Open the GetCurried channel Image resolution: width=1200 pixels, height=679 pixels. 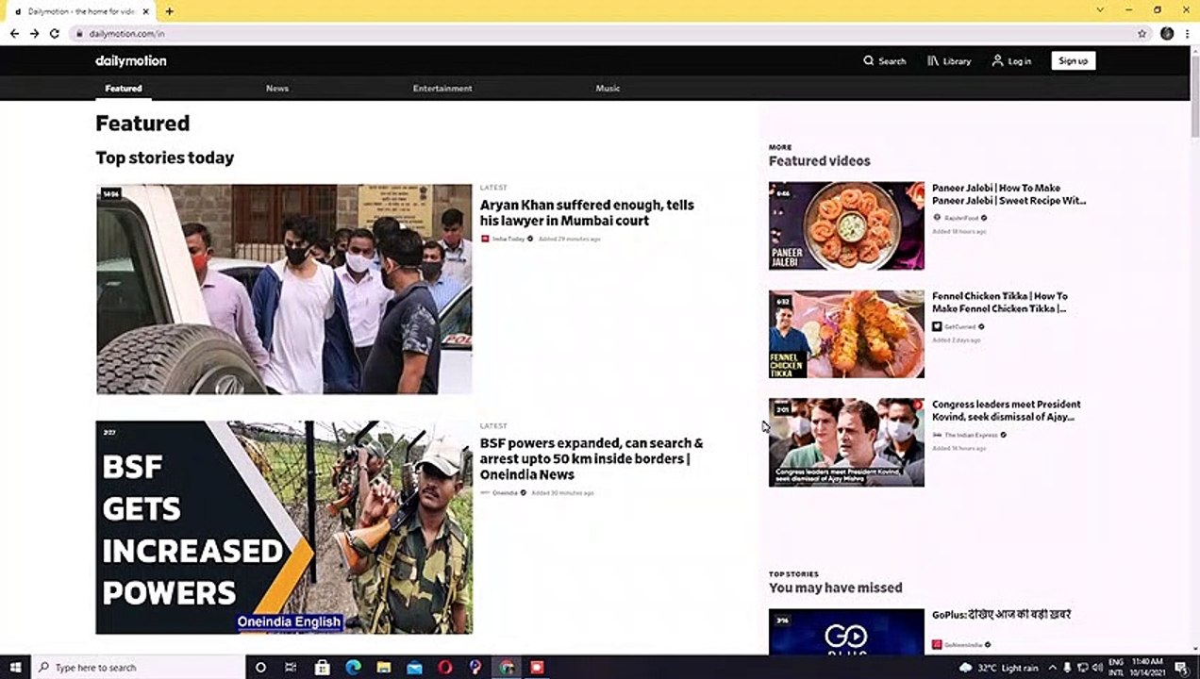point(958,326)
